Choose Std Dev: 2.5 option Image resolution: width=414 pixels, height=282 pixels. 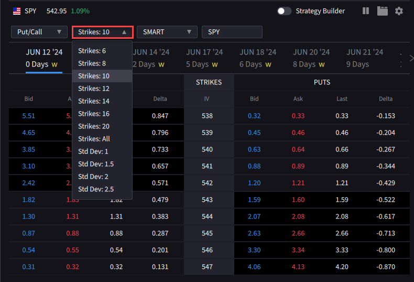102,189
